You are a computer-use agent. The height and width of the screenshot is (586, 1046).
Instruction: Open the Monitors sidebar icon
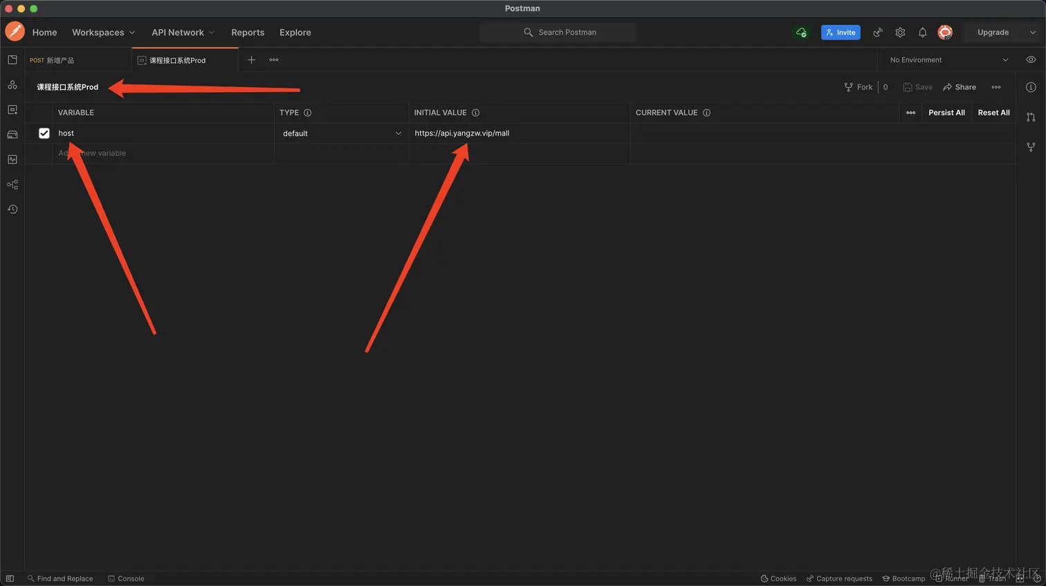point(12,160)
